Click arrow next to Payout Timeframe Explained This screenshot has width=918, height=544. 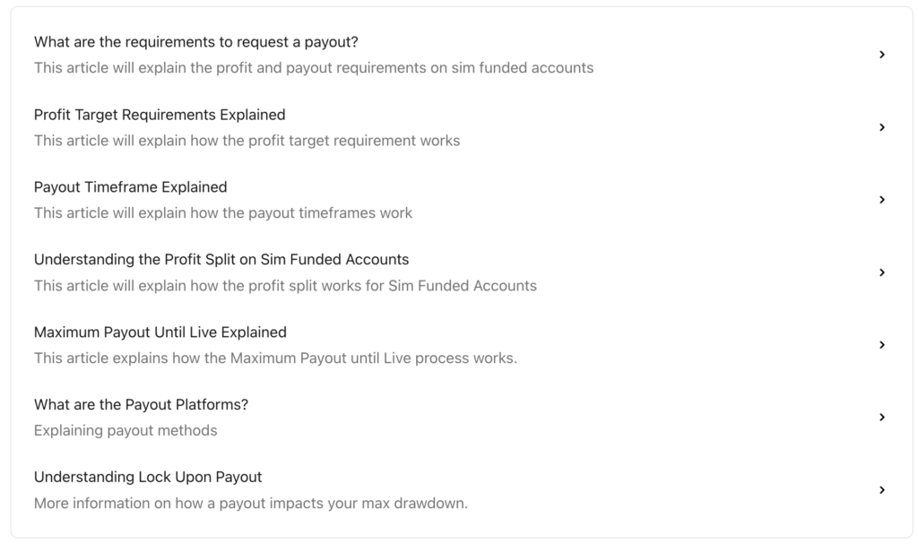click(882, 200)
